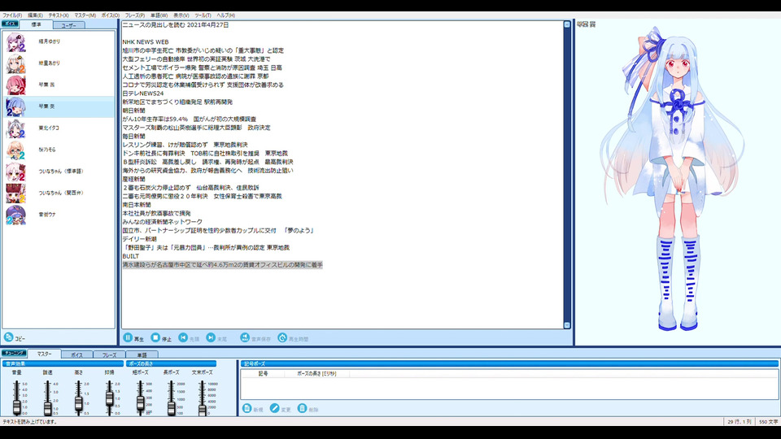Click the line 'NHK NEWS WEB'
This screenshot has height=439, width=781.
pyautogui.click(x=146, y=42)
